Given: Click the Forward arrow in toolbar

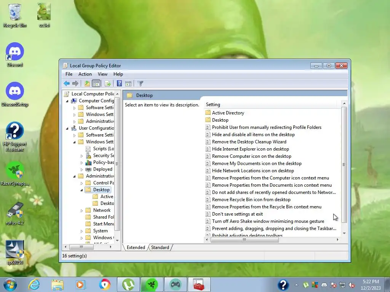Looking at the screenshot, I should tap(75, 84).
